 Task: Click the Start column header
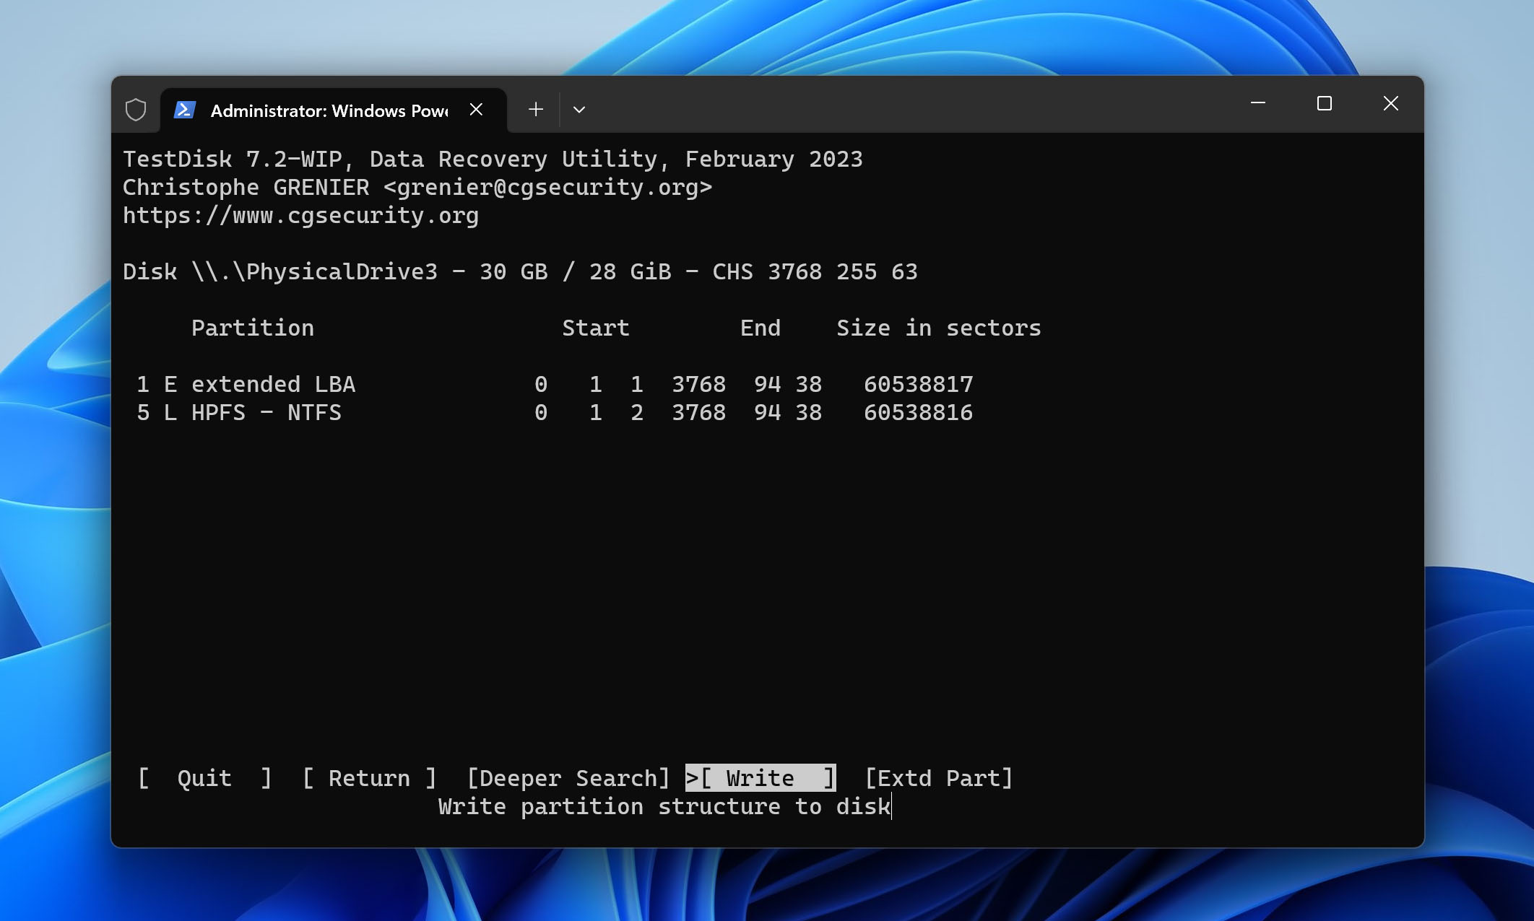pos(596,328)
